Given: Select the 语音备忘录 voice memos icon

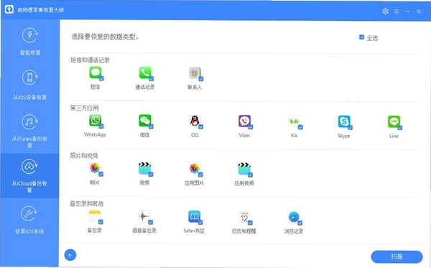Looking at the screenshot, I should point(144,216).
